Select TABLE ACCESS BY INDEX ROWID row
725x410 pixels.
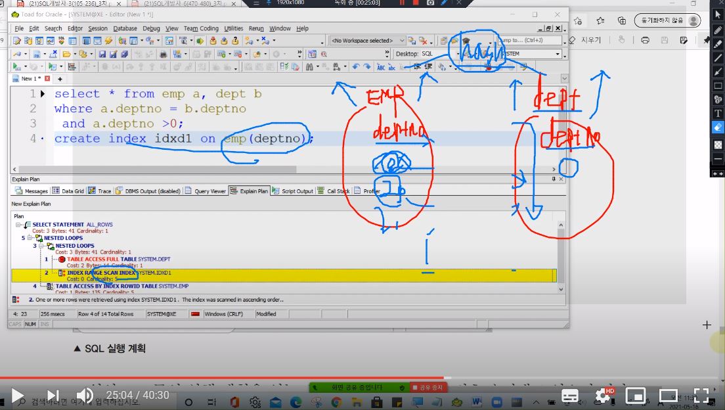pos(121,286)
